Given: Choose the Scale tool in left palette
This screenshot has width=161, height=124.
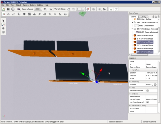Looking at the screenshot, I should (x=3, y=32).
